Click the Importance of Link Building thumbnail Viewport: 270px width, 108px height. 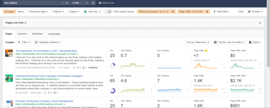tap(9, 53)
